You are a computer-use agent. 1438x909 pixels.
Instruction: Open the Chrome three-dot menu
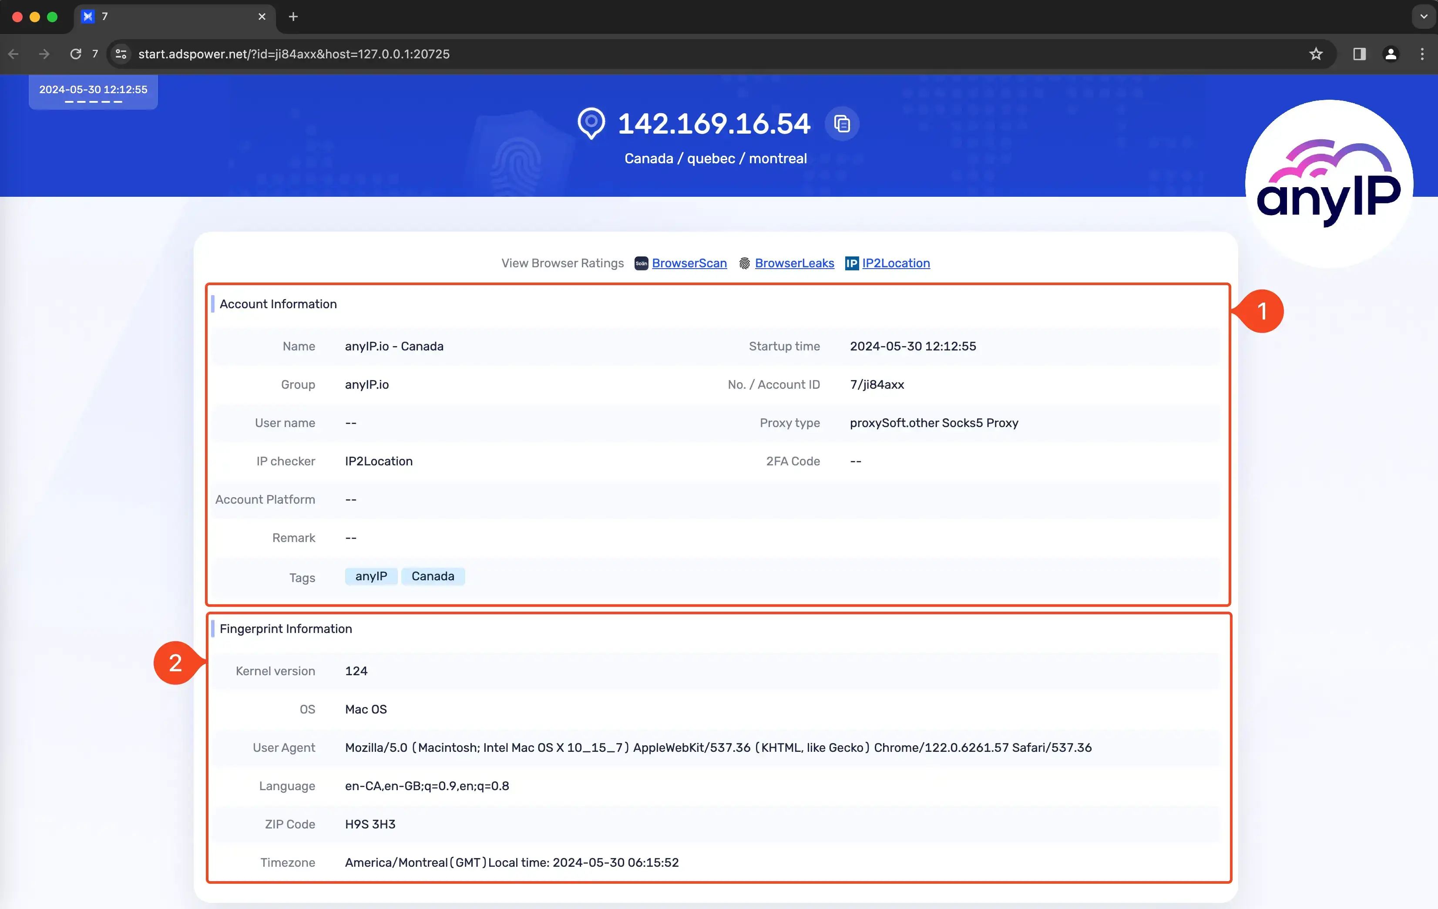(x=1423, y=54)
